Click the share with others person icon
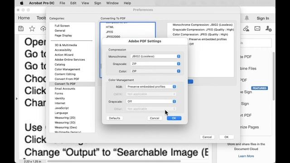 (268, 29)
